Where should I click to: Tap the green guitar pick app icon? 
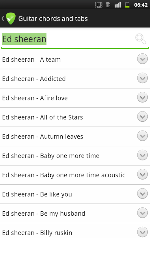coord(11,18)
